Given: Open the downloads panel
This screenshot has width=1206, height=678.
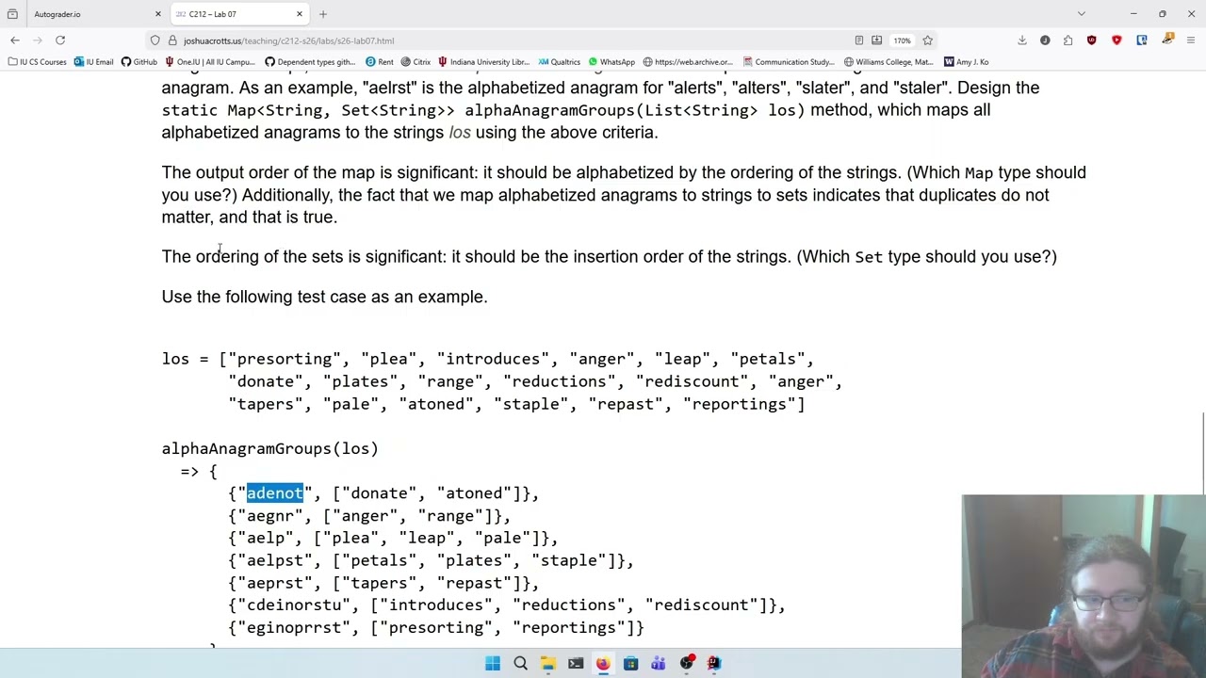Looking at the screenshot, I should 1022,40.
